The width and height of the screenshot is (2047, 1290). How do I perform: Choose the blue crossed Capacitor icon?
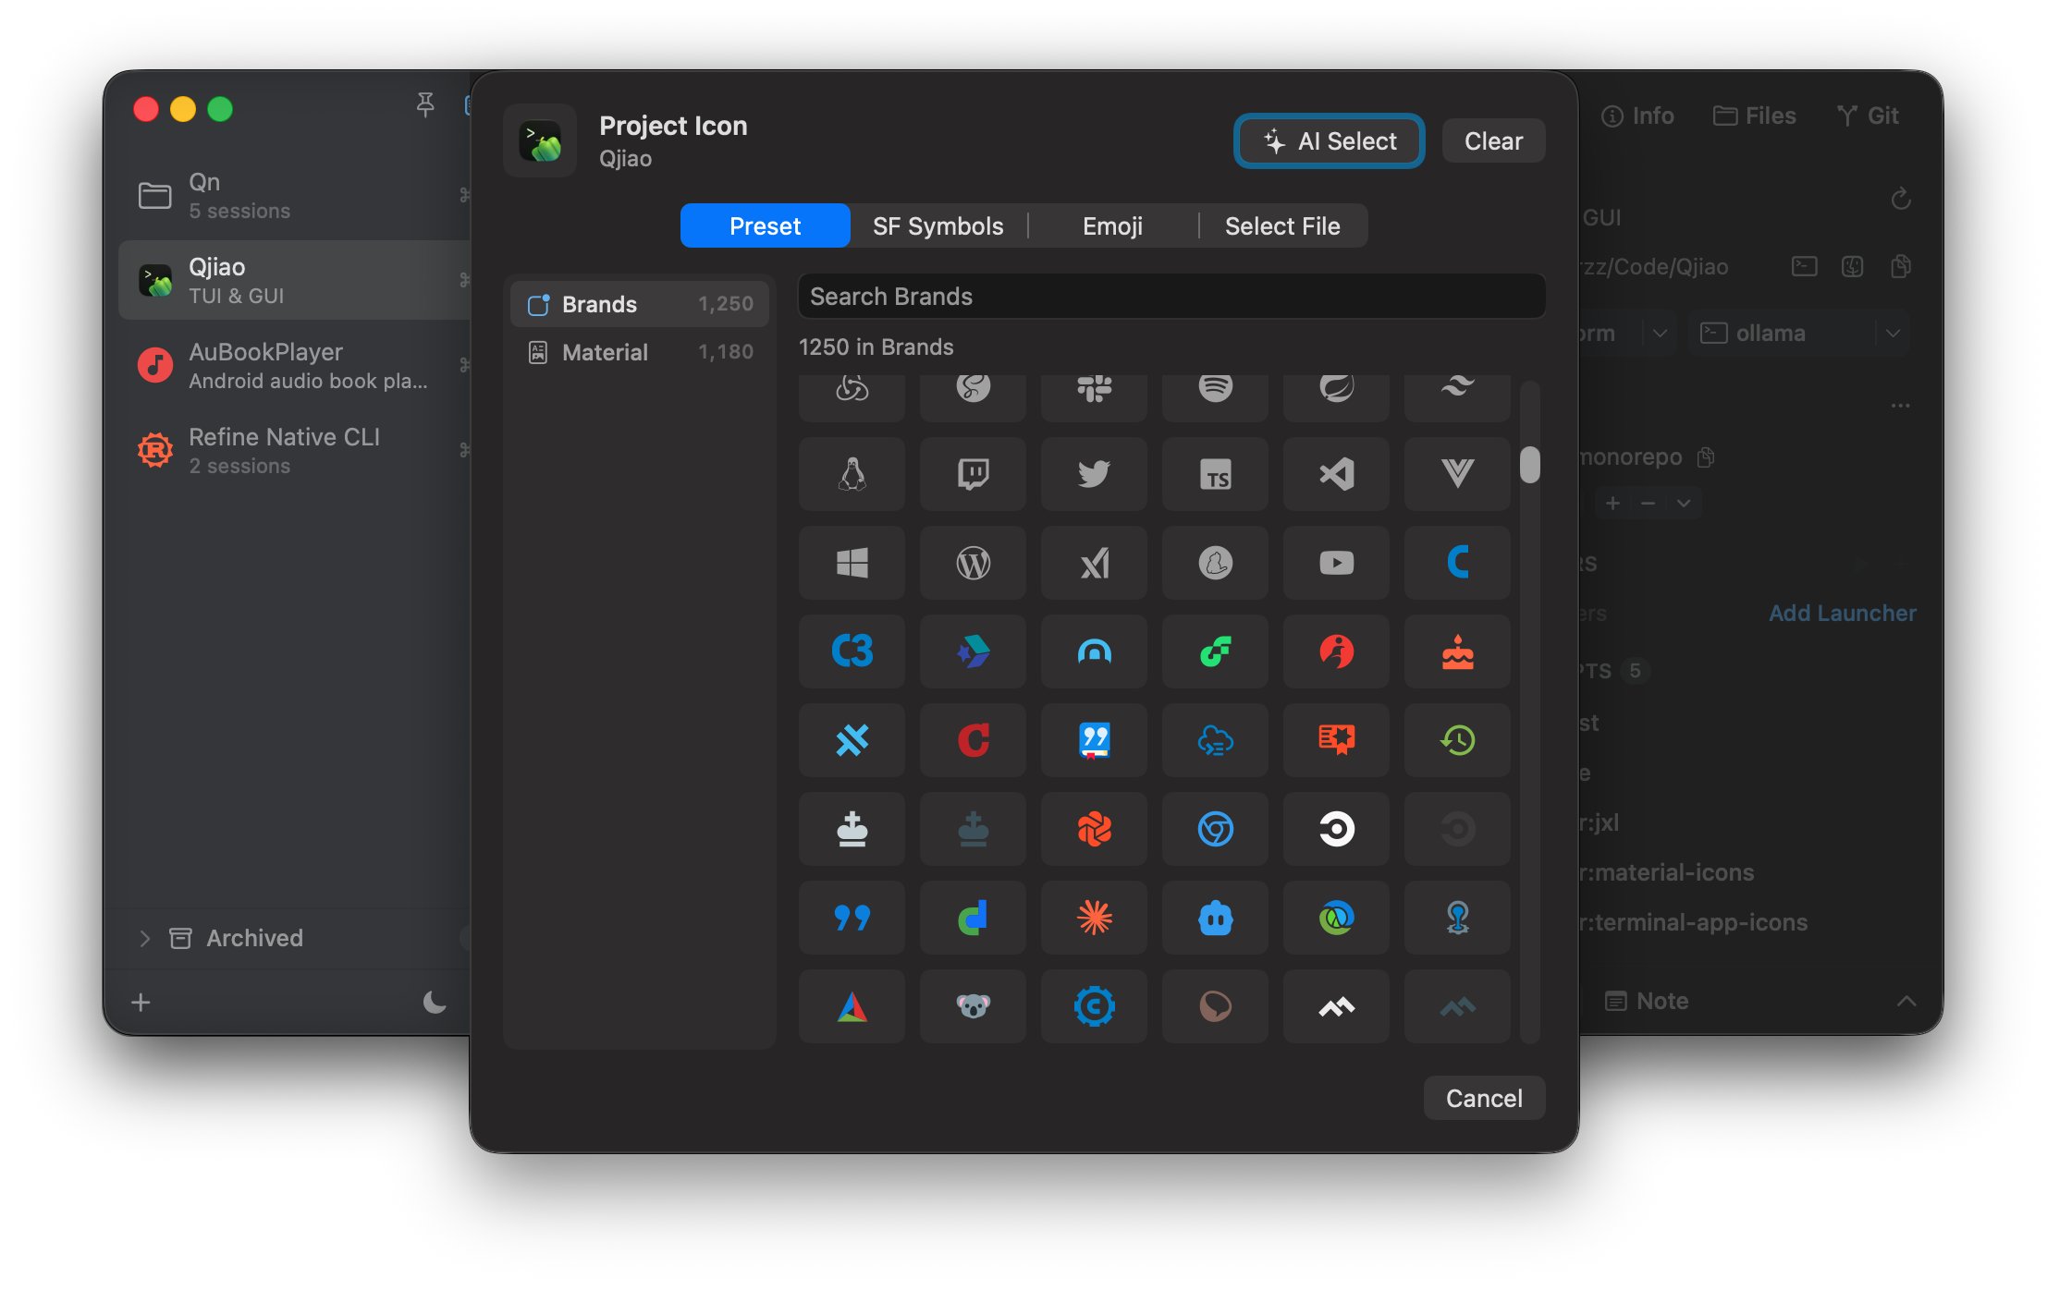tap(852, 740)
